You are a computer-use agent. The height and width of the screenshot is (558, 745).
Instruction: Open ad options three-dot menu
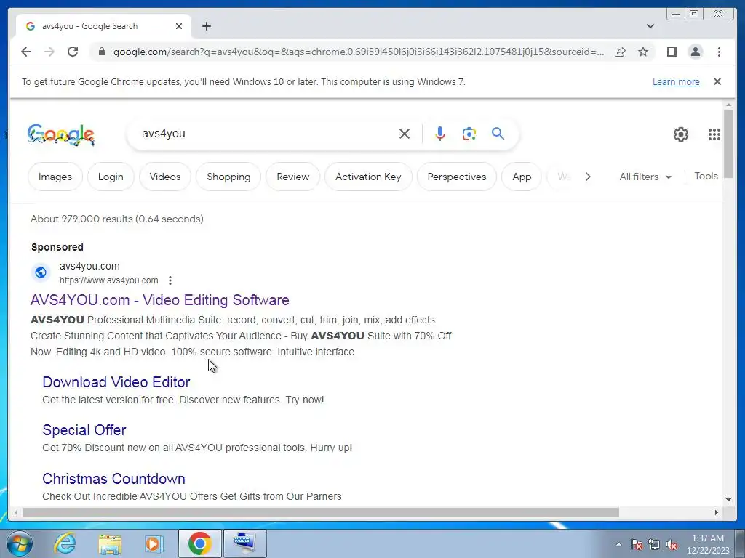point(170,280)
